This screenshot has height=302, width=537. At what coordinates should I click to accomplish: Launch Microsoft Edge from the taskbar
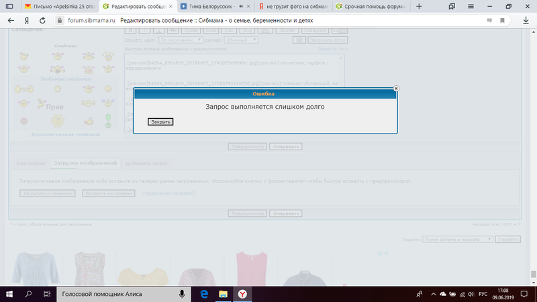point(204,294)
